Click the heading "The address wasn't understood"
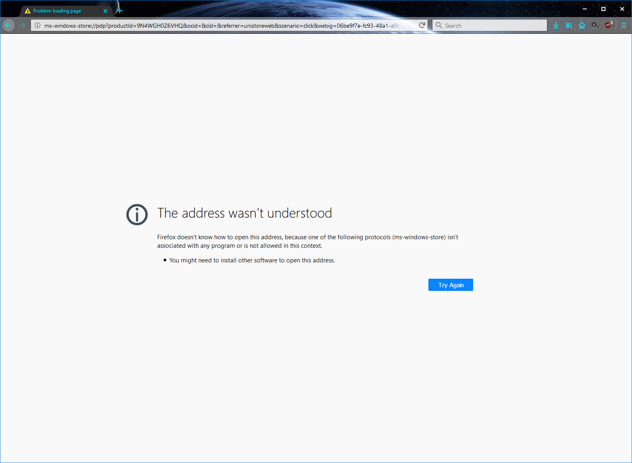 [x=245, y=213]
